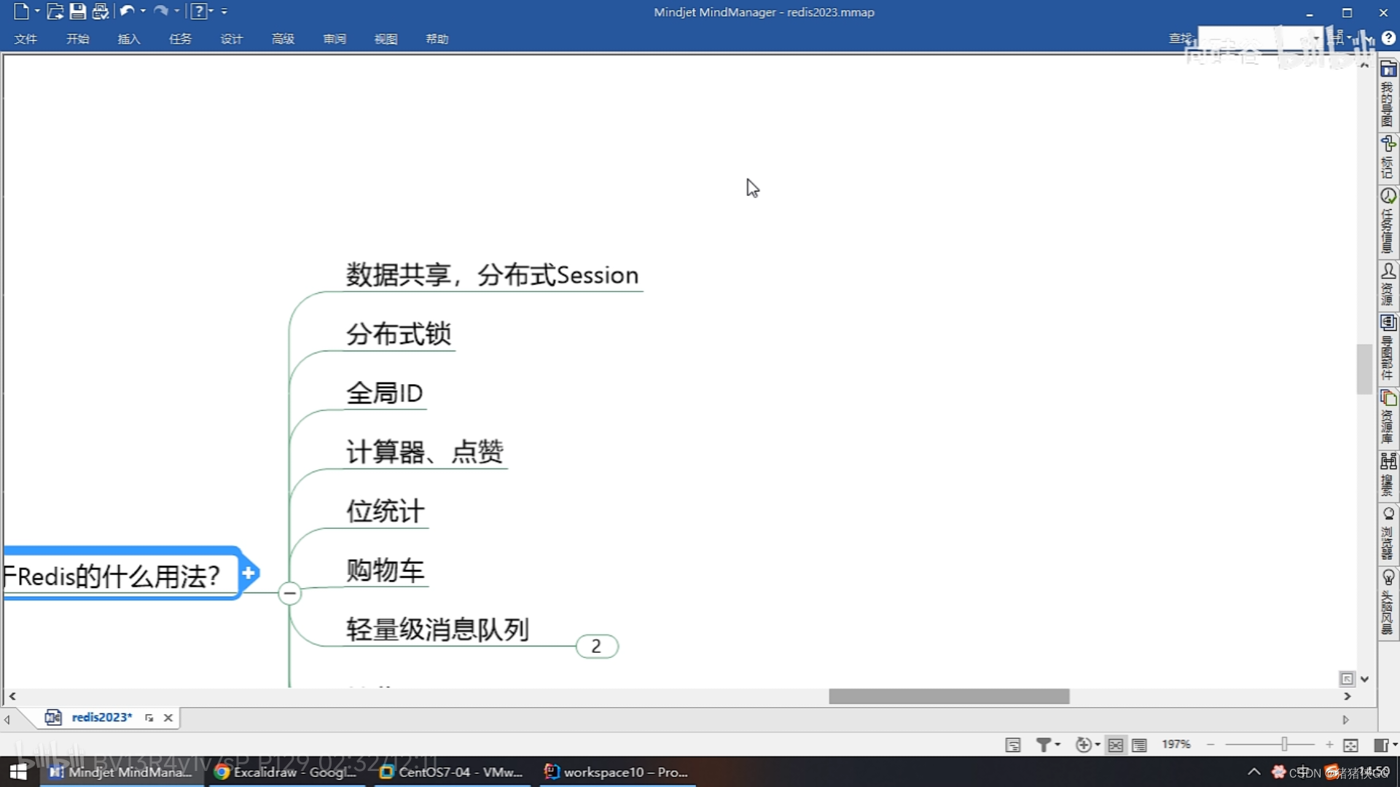The width and height of the screenshot is (1400, 787).
Task: Select the 计算器、点赞 topic
Action: 425,452
